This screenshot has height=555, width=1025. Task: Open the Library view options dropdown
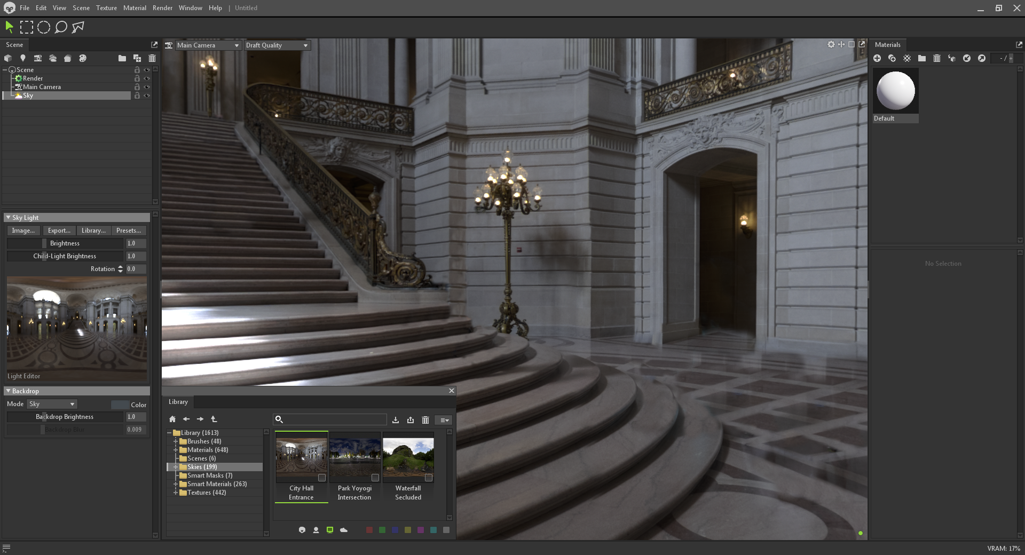coord(444,420)
